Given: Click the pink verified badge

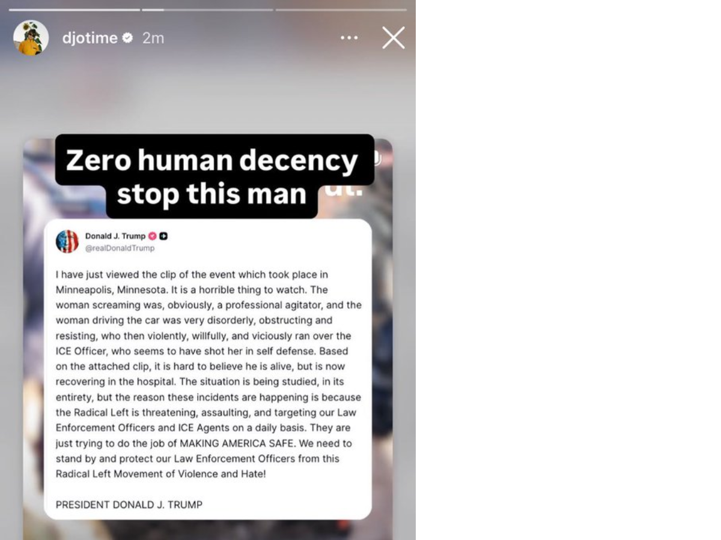Looking at the screenshot, I should (153, 236).
